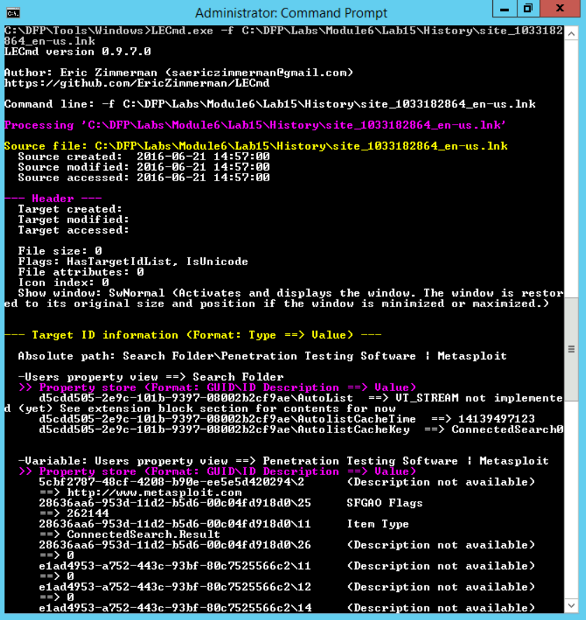The image size is (586, 620).
Task: Click the magenta Header section heading
Action: click(x=53, y=199)
